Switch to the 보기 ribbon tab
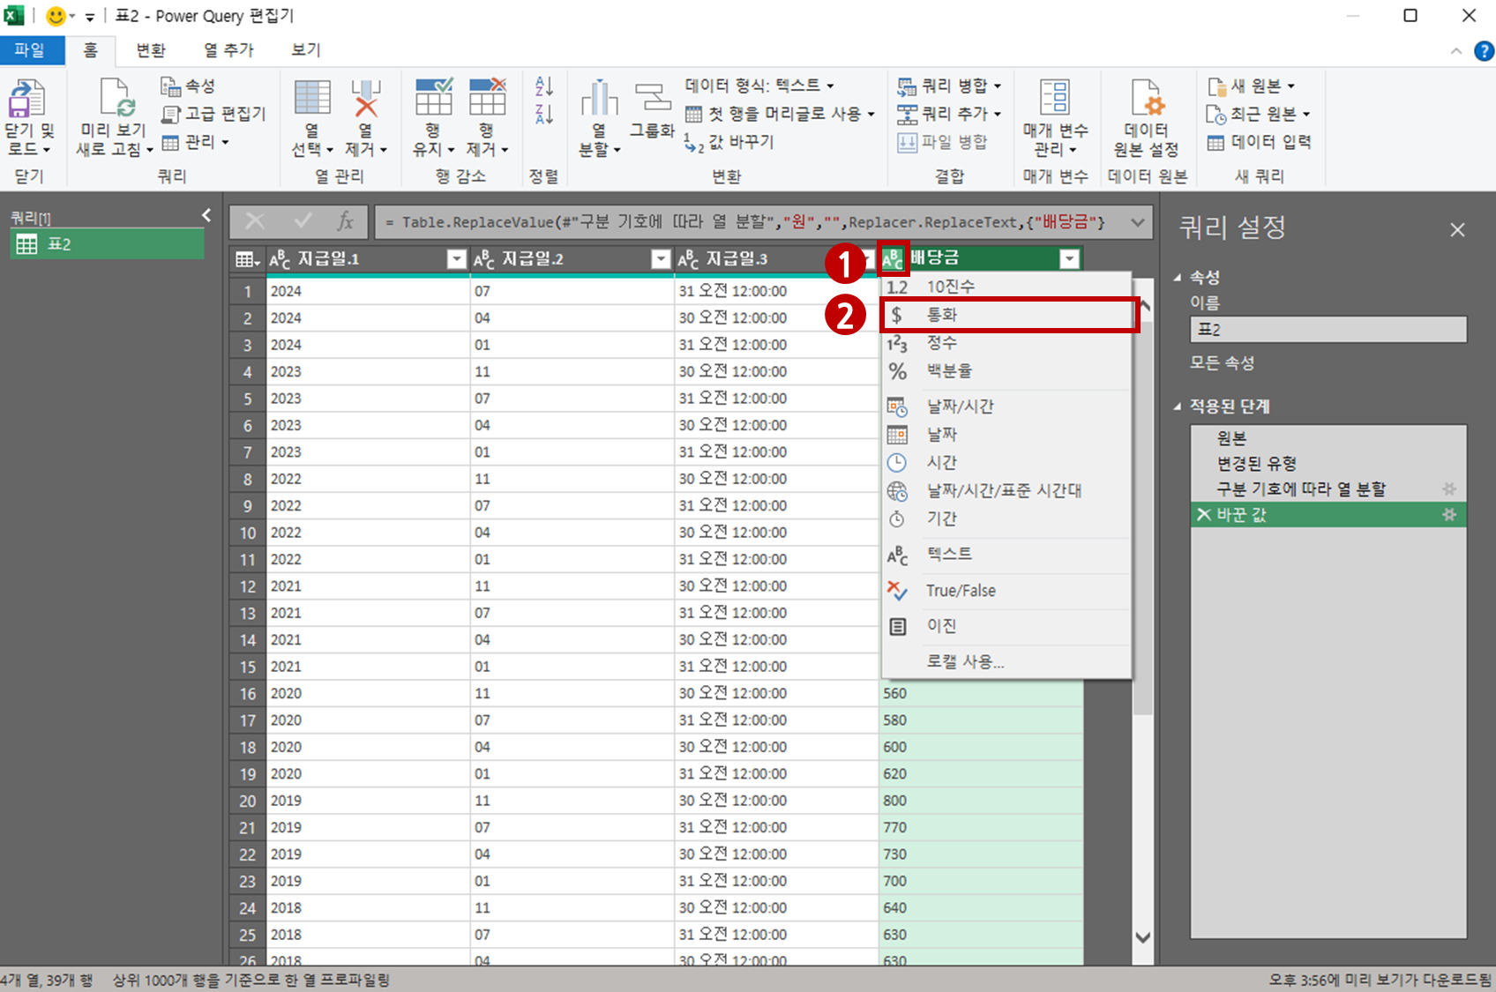The image size is (1496, 992). (x=306, y=50)
